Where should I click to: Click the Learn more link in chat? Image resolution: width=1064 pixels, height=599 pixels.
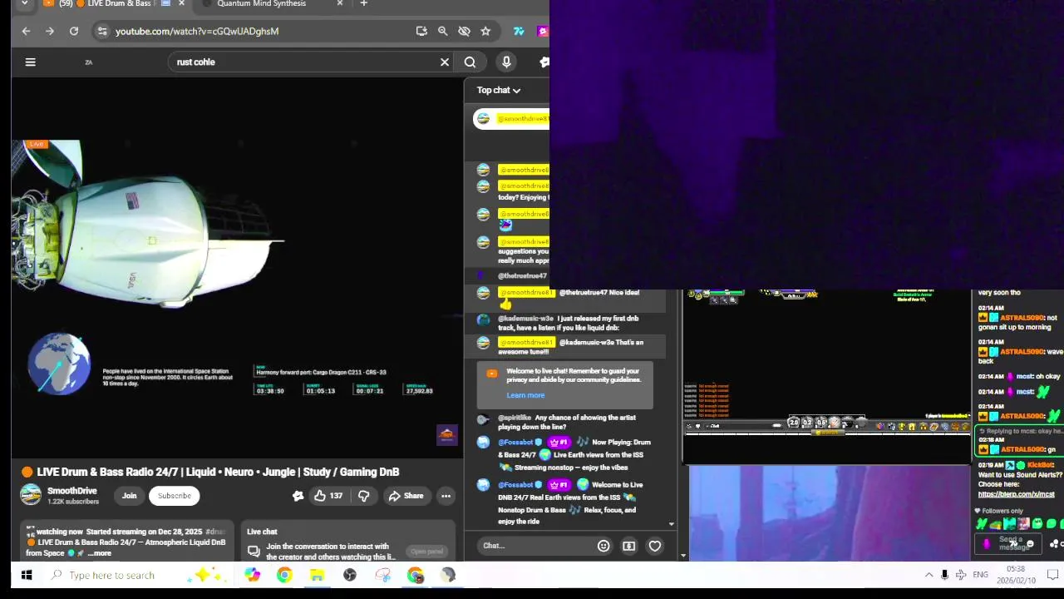click(x=525, y=396)
